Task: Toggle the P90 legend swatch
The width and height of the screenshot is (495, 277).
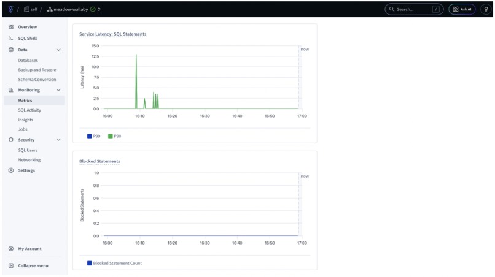Action: [110, 136]
